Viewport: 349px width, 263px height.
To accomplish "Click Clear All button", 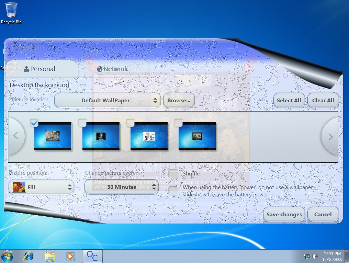I will click(x=323, y=100).
